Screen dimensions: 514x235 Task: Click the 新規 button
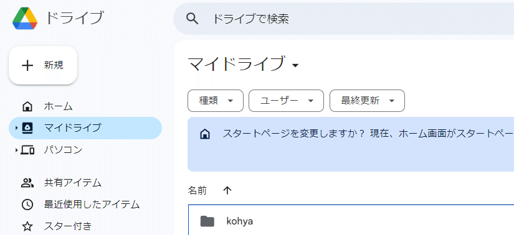tap(43, 65)
